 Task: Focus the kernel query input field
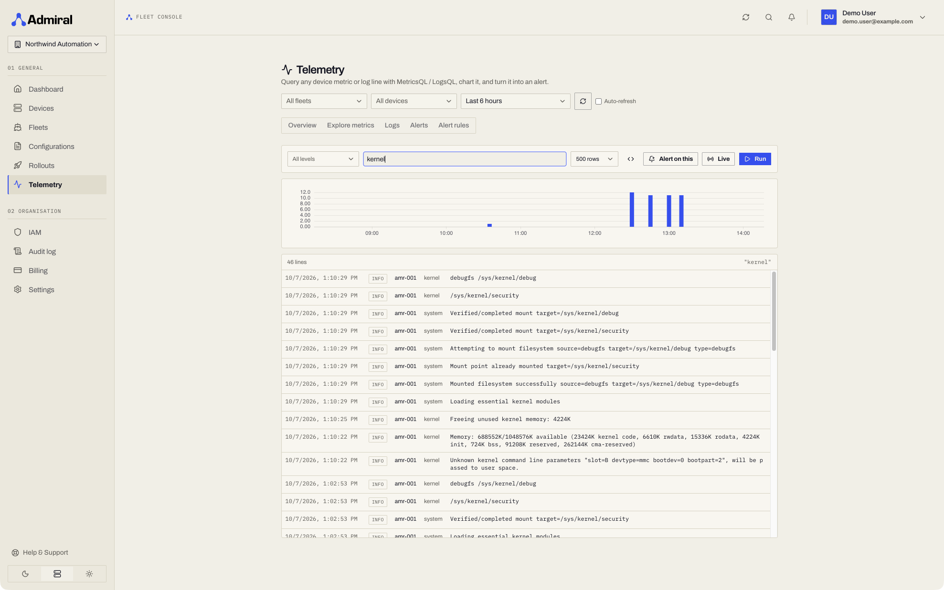[x=465, y=159]
